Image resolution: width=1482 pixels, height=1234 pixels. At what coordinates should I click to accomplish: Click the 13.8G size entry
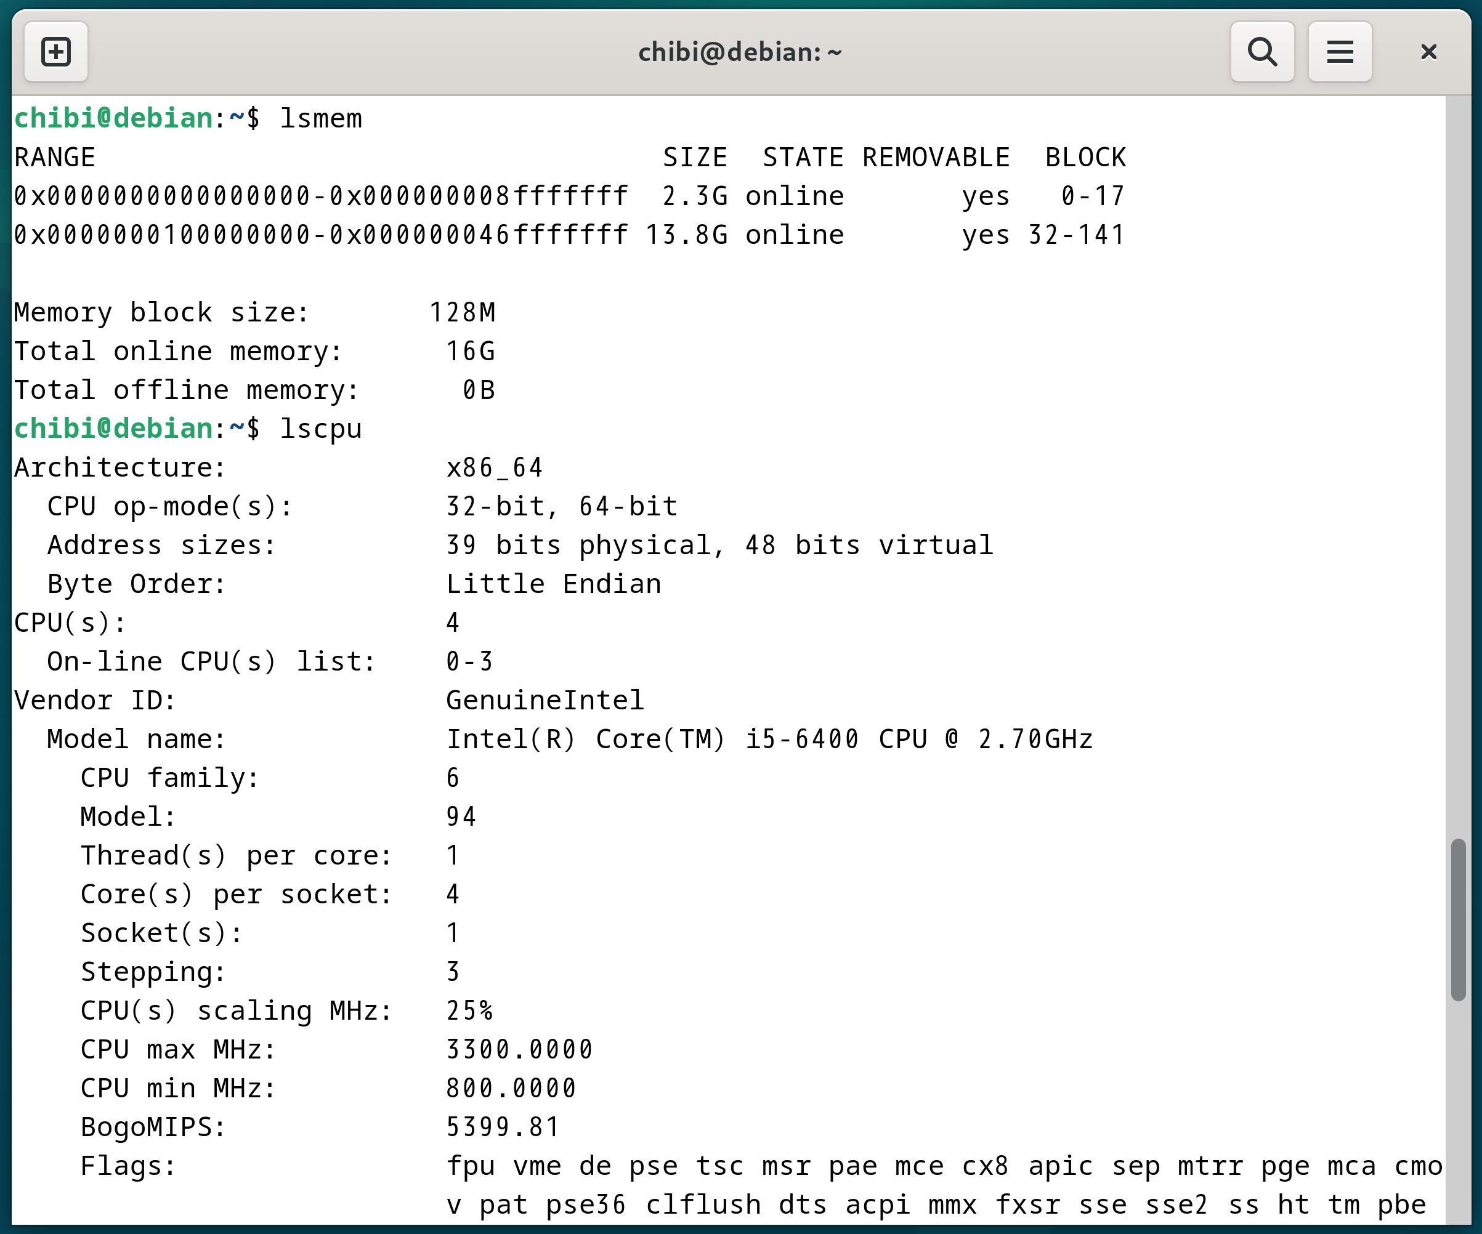coord(686,235)
